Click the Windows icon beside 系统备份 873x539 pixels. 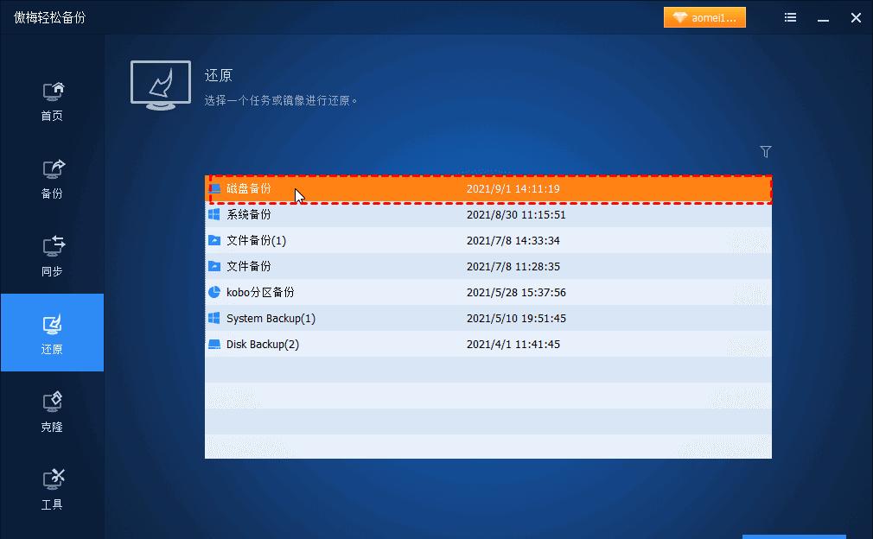click(214, 214)
